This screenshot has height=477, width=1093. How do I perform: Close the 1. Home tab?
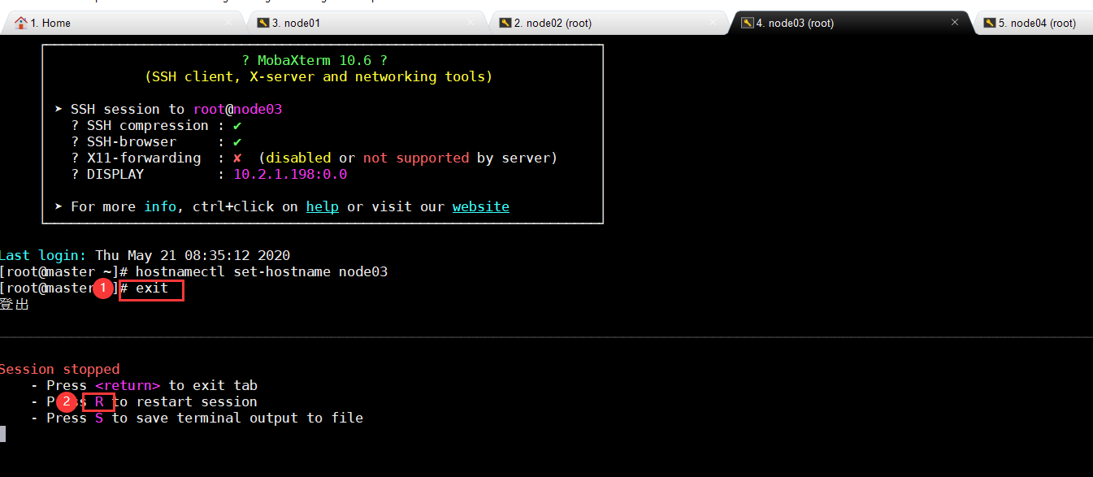click(x=228, y=23)
